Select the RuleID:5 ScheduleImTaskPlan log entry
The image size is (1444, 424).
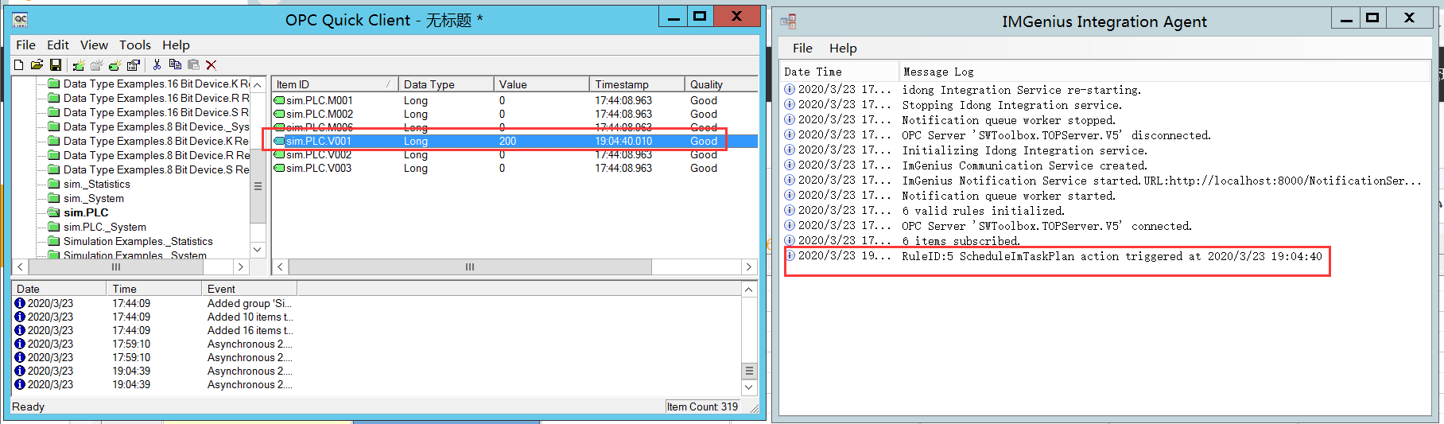click(x=1111, y=257)
